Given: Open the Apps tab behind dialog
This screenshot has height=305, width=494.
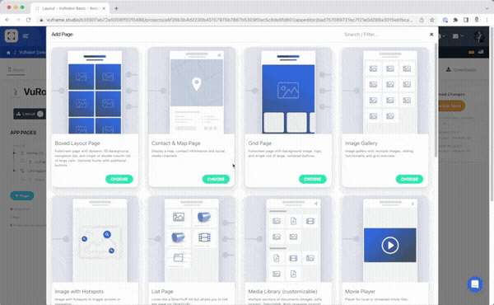Looking at the screenshot, I should (16, 70).
